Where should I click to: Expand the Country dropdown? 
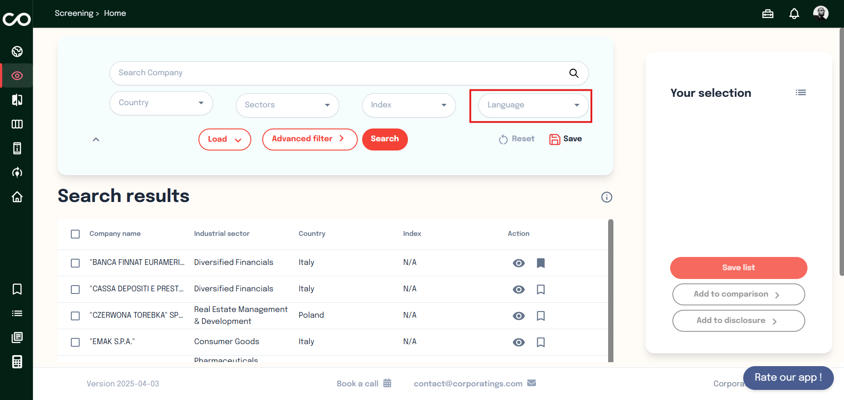click(161, 103)
